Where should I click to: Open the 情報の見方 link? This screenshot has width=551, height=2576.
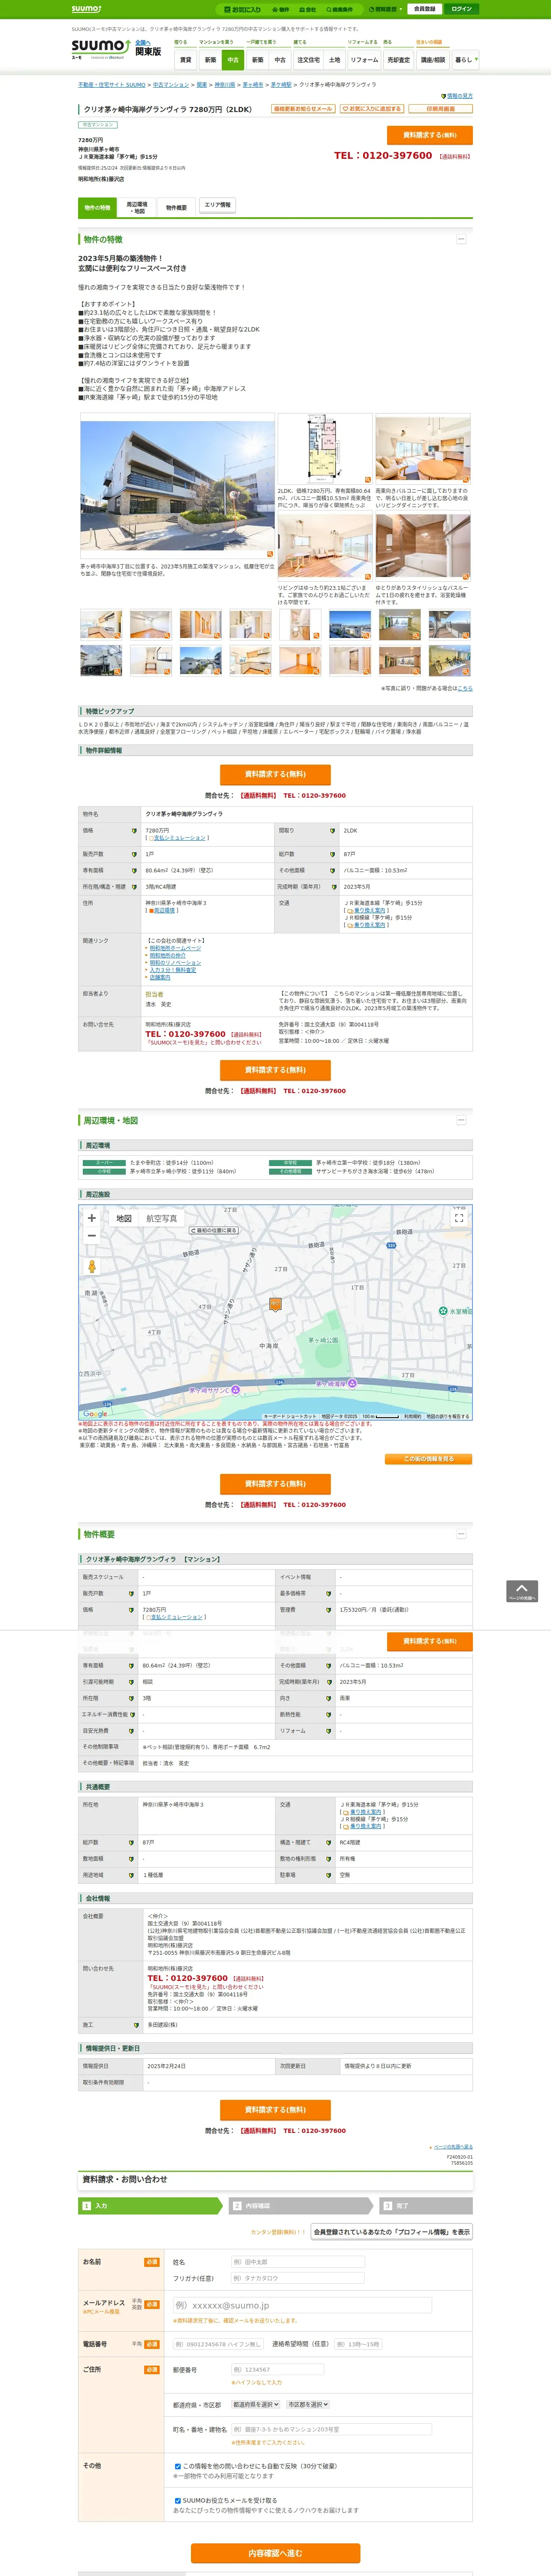pos(459,96)
